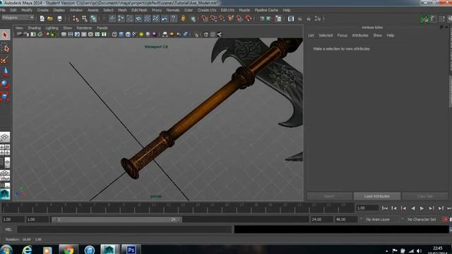The image size is (452, 254).
Task: Switch to single perspective view layout
Action: click(5, 137)
